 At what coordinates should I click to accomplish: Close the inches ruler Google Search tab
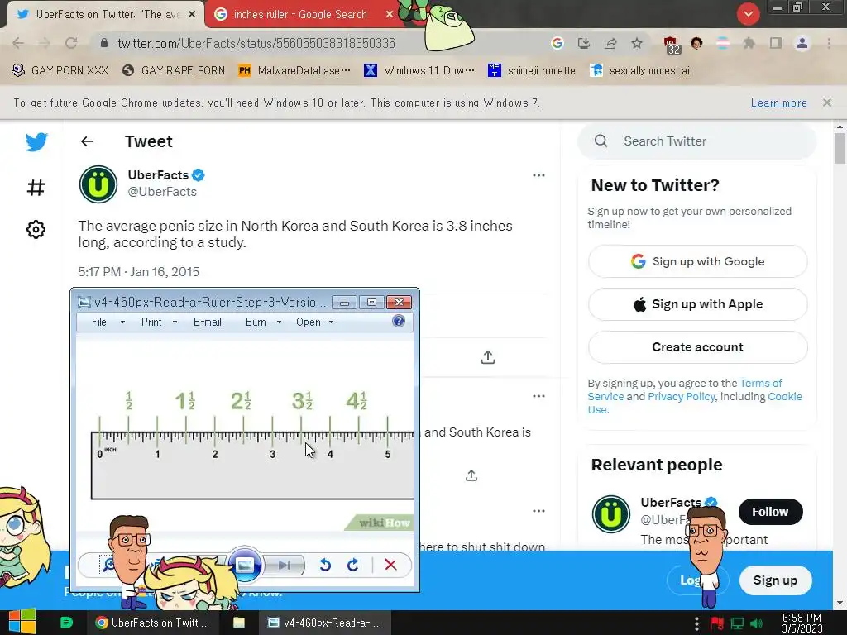[389, 15]
